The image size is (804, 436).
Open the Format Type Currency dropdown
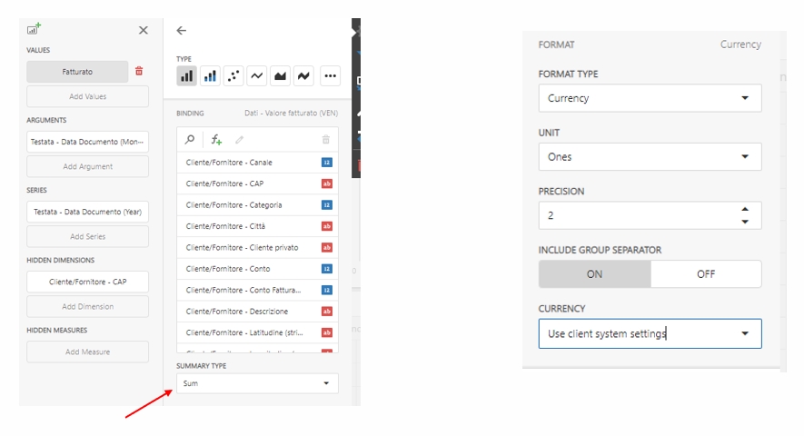pos(650,98)
